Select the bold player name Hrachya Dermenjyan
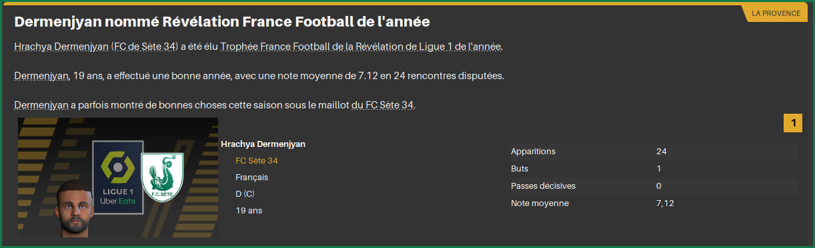This screenshot has width=815, height=248. pos(263,144)
